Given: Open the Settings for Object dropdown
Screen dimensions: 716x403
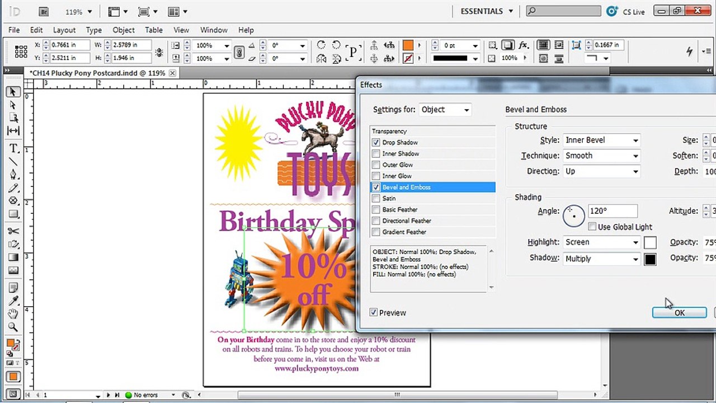Looking at the screenshot, I should 445,110.
